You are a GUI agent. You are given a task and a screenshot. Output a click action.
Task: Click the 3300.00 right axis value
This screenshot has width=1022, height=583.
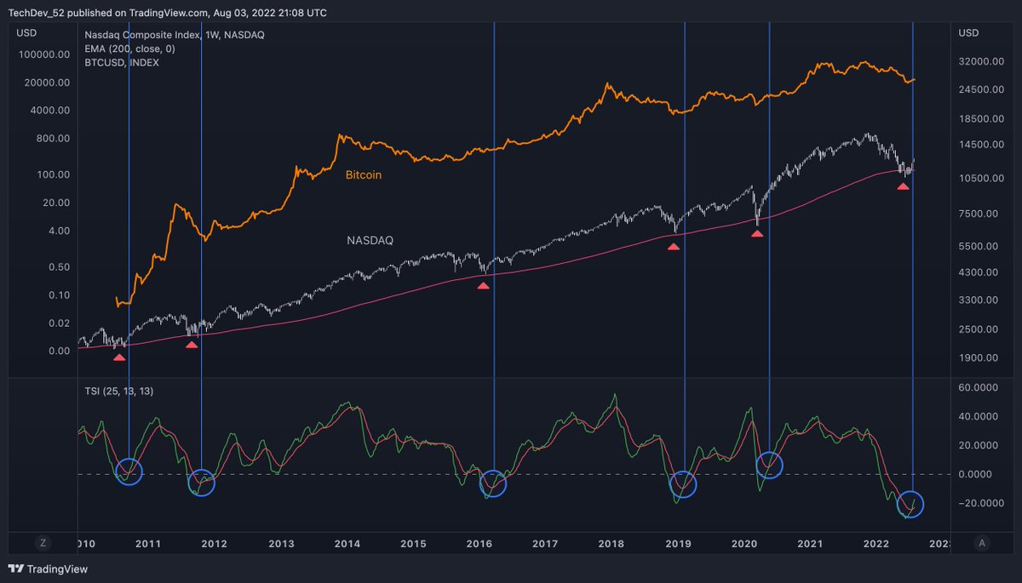point(976,300)
